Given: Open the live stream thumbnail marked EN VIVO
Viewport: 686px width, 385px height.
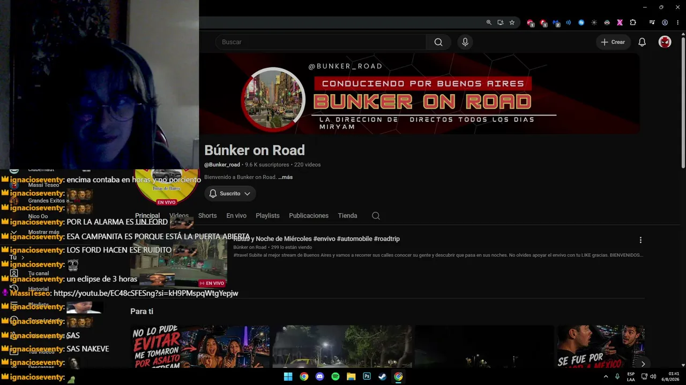Looking at the screenshot, I should [179, 263].
